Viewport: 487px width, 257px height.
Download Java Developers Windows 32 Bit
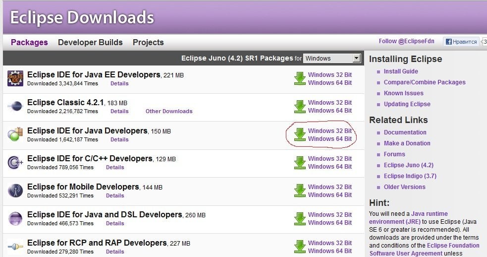point(330,130)
